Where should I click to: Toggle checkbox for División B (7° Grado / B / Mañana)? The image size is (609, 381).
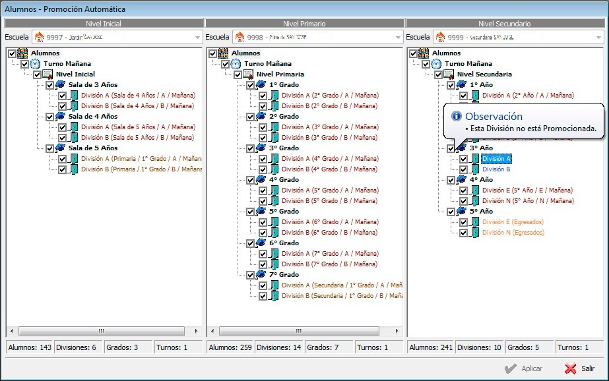pyautogui.click(x=263, y=264)
